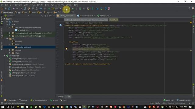Image resolution: width=195 pixels, height=109 pixels.
Task: Click the Redo arrow icon
Action: 17,8
